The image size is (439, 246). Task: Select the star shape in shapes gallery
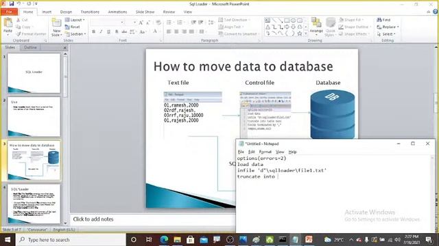click(300, 33)
